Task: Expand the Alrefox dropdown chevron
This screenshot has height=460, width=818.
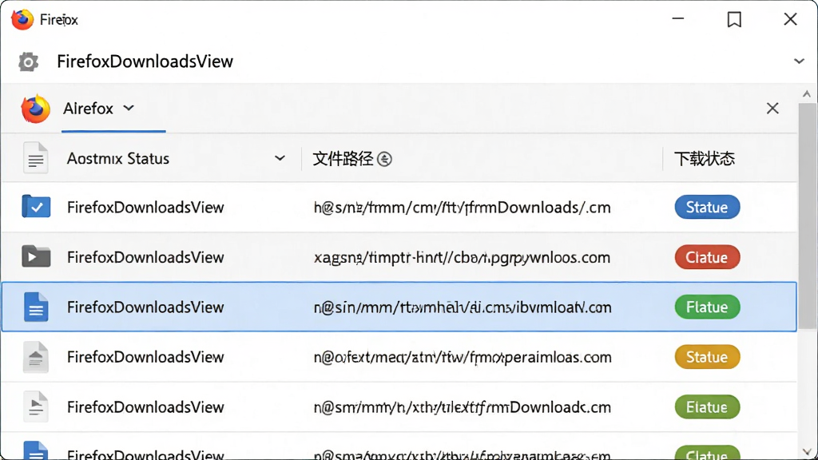Action: click(129, 108)
